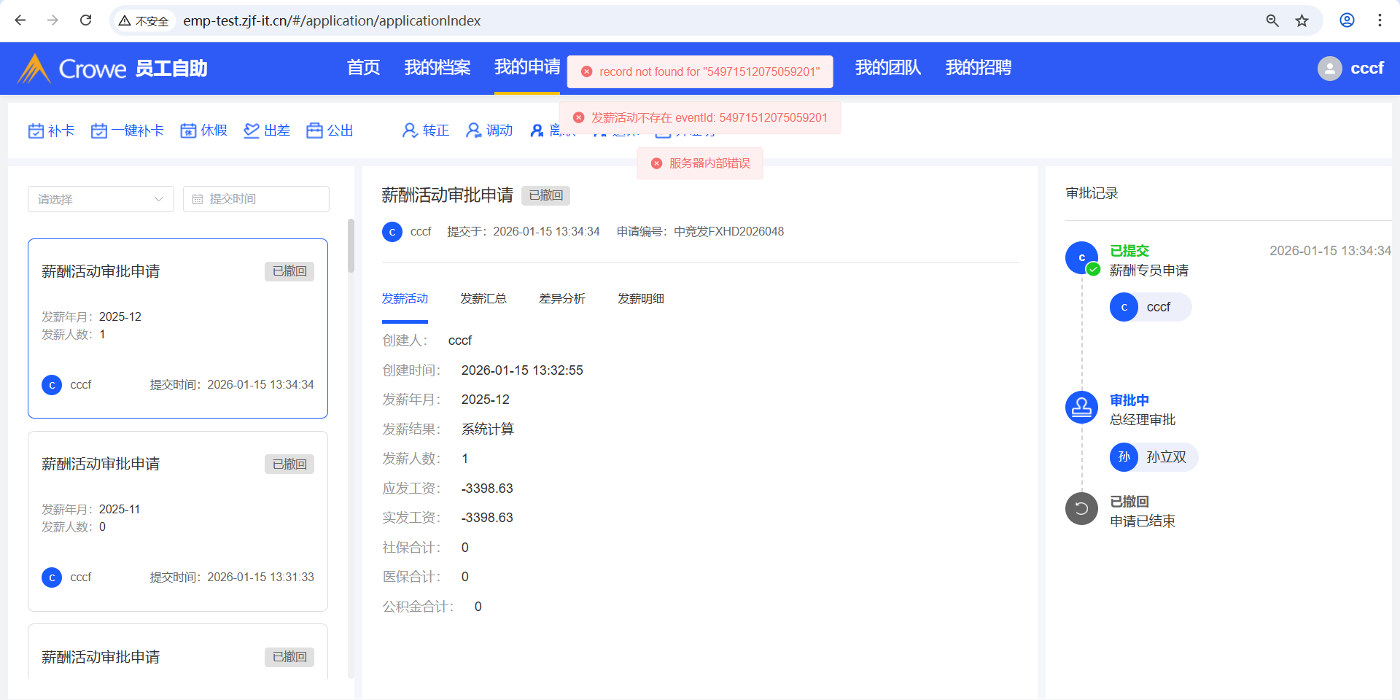Expand the 请选择 status dropdown
1400x700 pixels.
pos(101,199)
